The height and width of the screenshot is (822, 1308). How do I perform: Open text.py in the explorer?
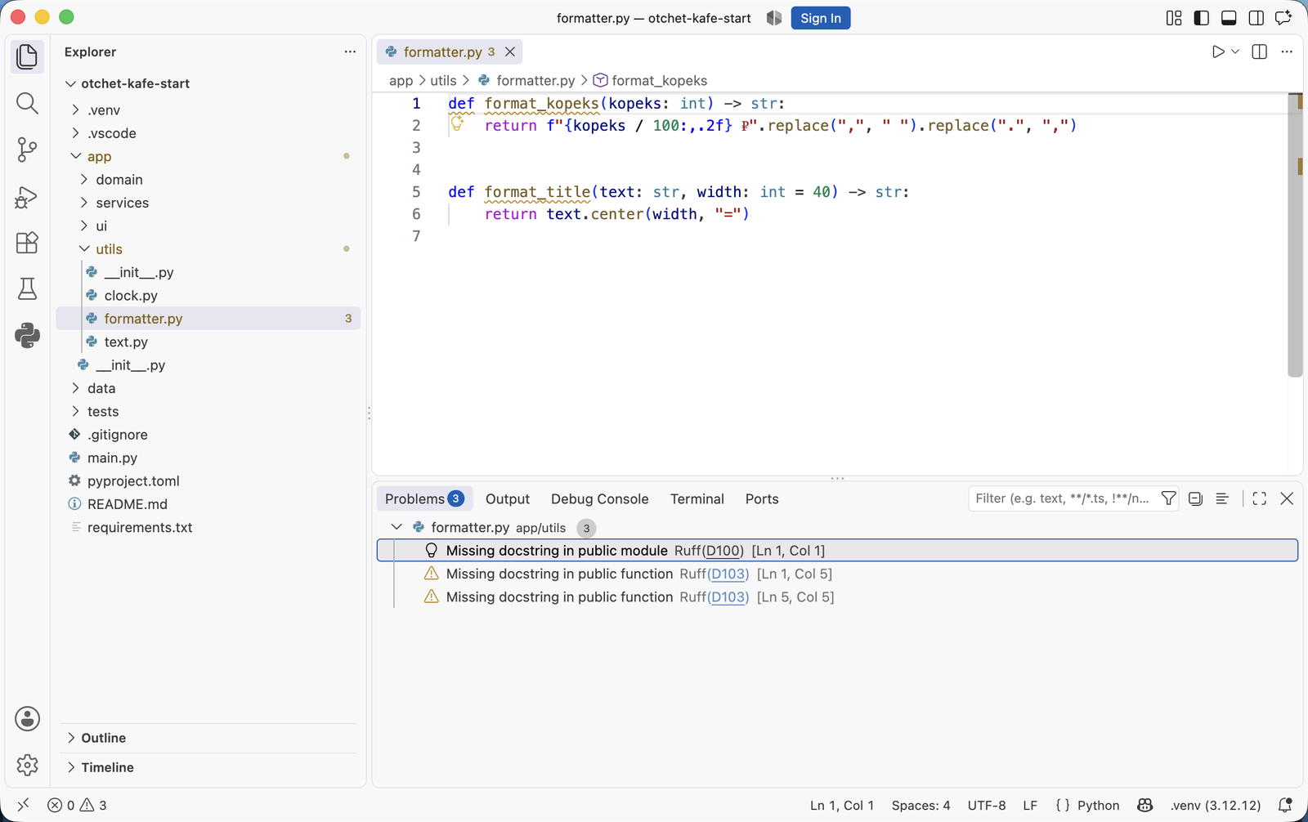click(x=208, y=342)
